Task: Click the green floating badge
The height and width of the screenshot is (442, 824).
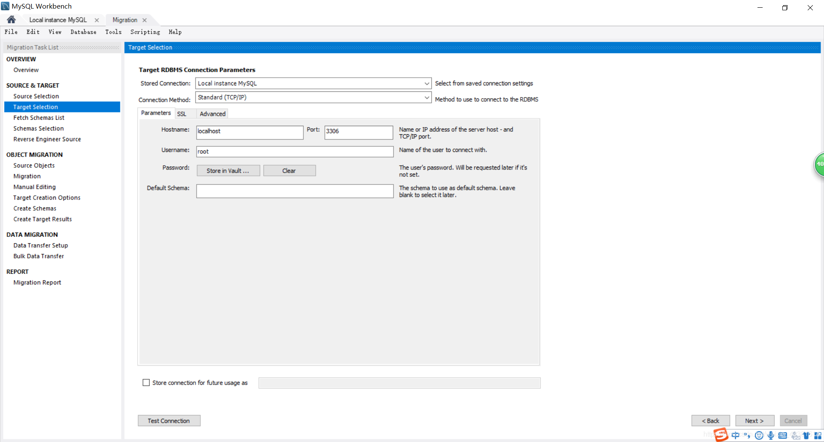Action: pos(819,164)
